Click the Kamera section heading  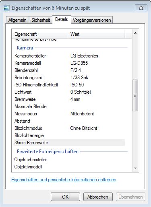point(25,48)
